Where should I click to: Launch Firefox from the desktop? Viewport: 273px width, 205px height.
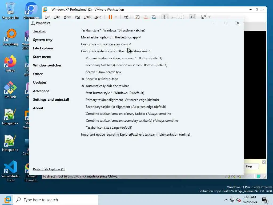pos(10,64)
